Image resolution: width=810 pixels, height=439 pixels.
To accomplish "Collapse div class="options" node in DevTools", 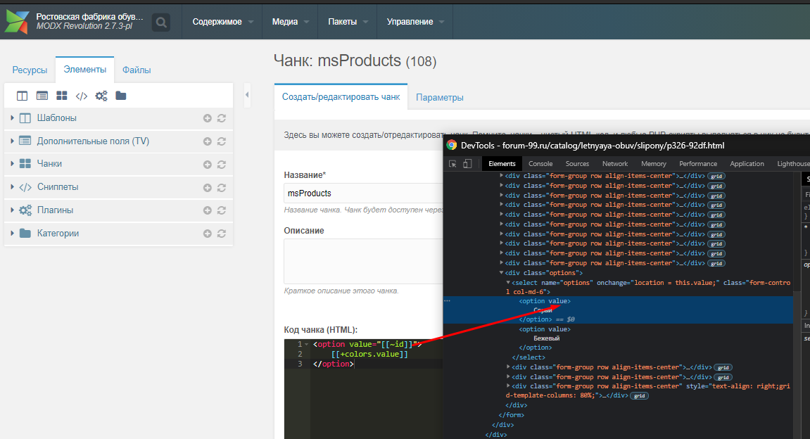I will point(501,273).
